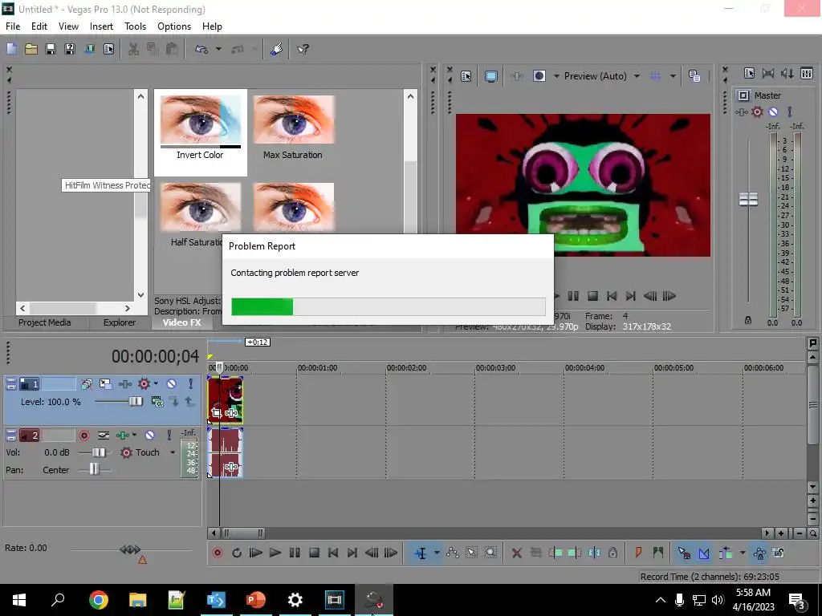Viewport: 822px width, 616px height.
Task: Adjust the Master volume fader
Action: tap(748, 200)
